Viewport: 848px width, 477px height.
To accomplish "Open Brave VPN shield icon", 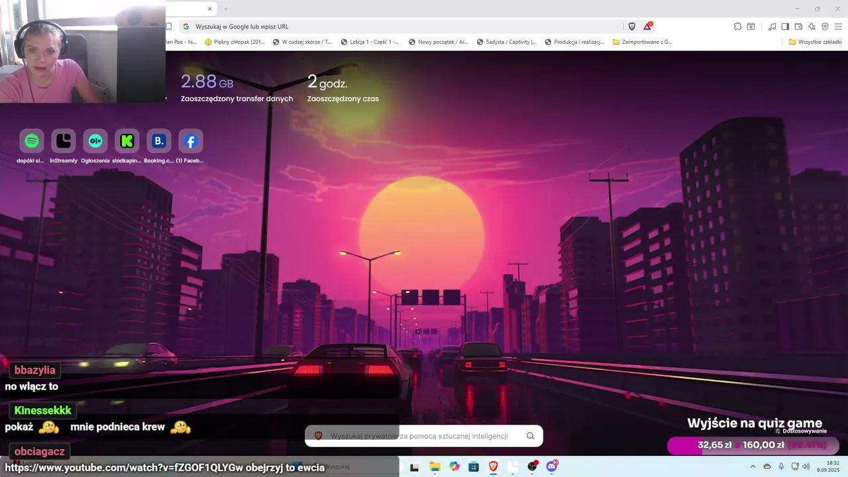I will [x=825, y=26].
